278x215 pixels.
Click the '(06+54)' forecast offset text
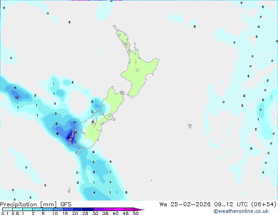click(x=264, y=204)
